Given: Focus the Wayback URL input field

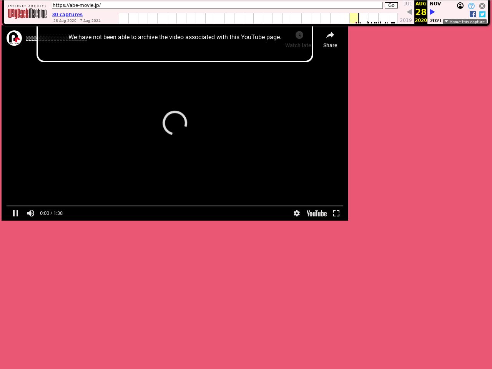Looking at the screenshot, I should 217,5.
